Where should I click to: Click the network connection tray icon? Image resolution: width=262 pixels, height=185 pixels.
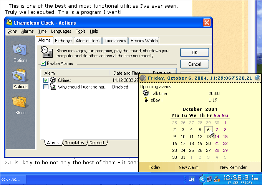[209, 178]
